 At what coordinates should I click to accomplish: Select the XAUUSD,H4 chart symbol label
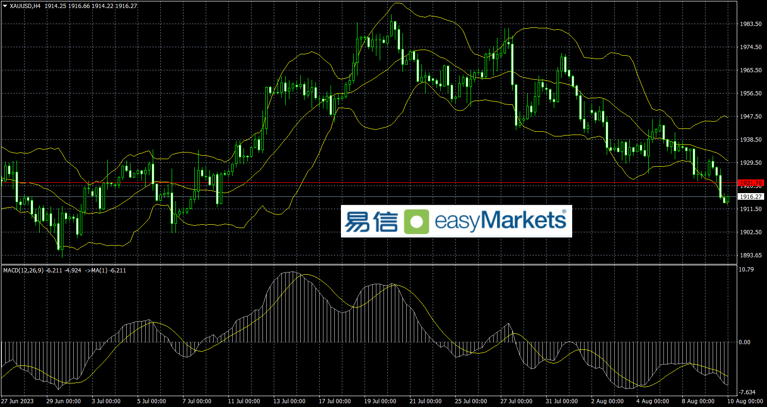click(x=25, y=6)
